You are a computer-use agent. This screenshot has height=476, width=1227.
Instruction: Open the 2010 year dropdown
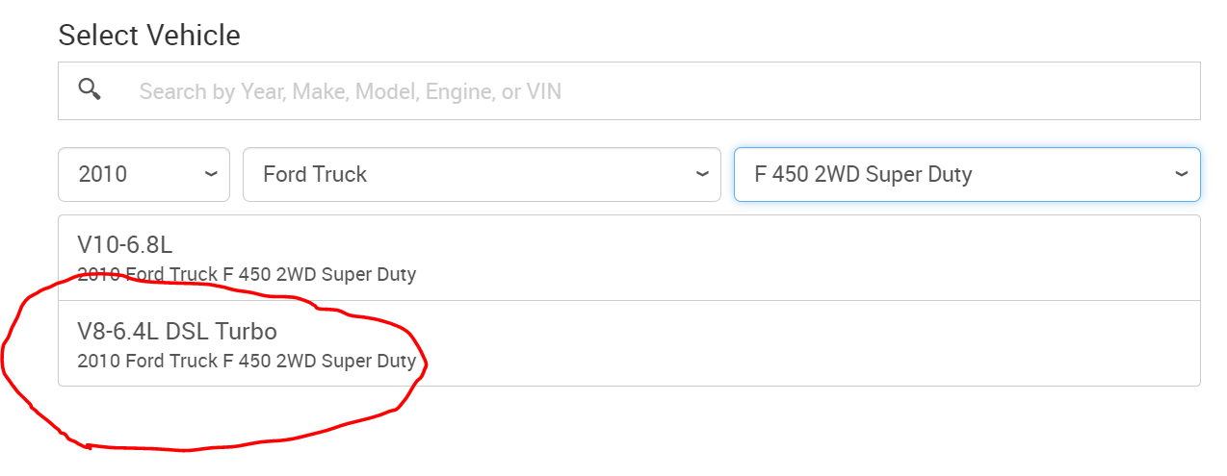[x=144, y=174]
